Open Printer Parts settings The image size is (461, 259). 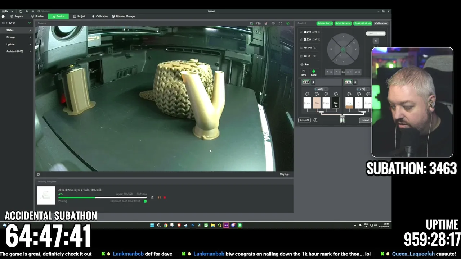pyautogui.click(x=325, y=23)
